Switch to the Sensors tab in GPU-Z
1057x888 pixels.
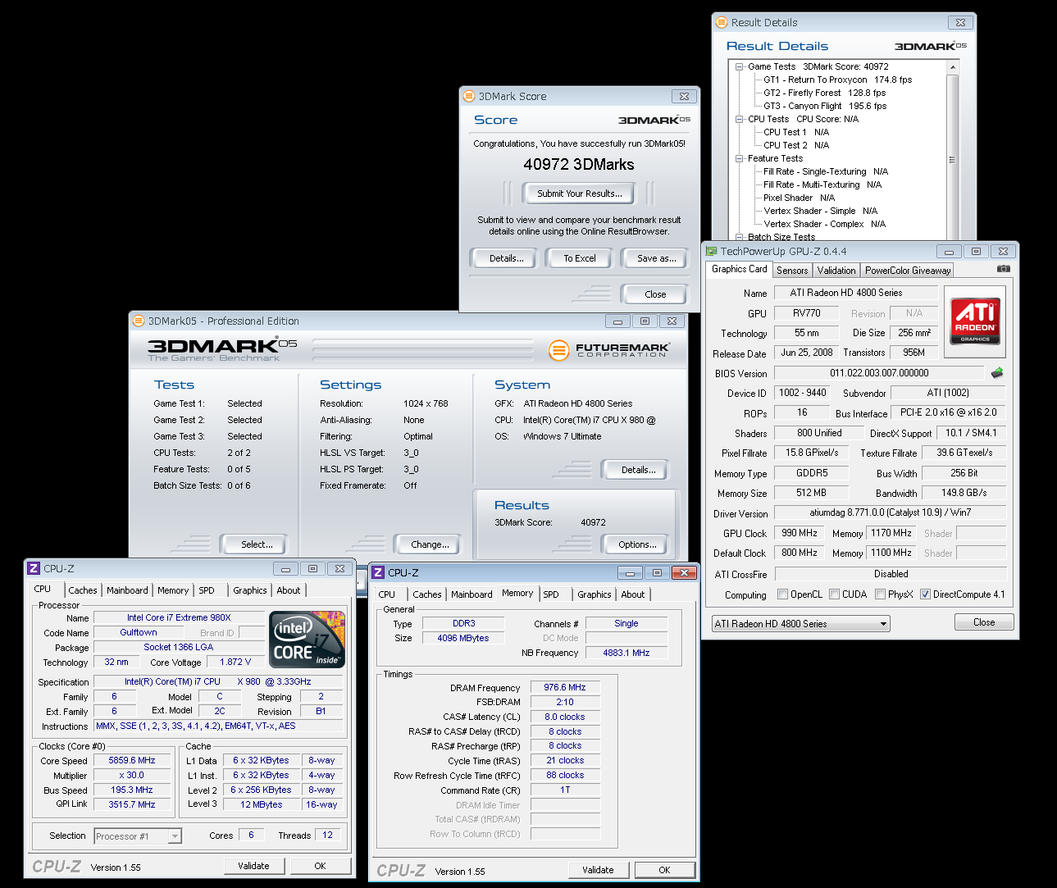(792, 271)
